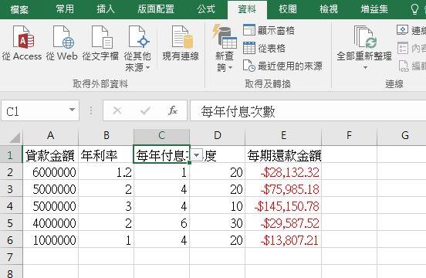The image size is (426, 278).
Task: Click cell with value 4000000
Action: 50,223
